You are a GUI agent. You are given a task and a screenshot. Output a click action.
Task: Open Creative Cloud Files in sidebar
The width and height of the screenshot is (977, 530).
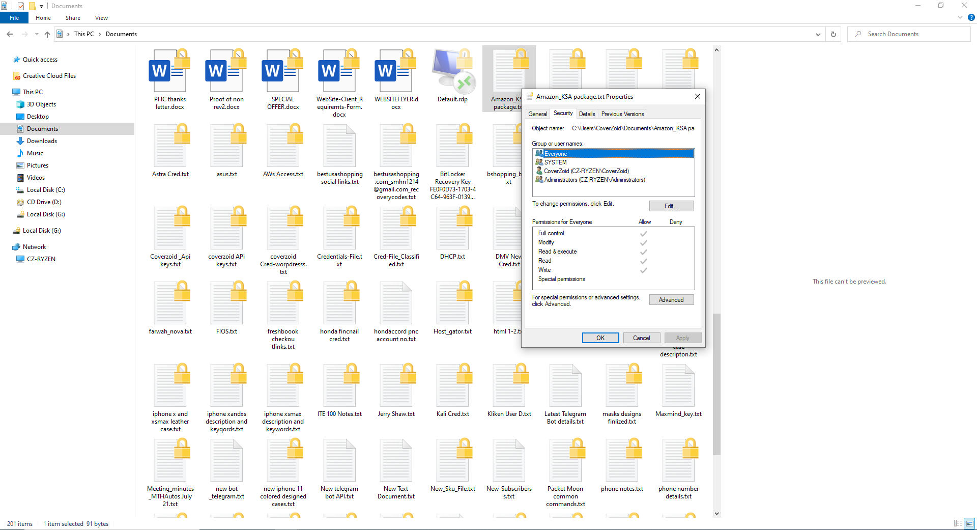coord(49,76)
